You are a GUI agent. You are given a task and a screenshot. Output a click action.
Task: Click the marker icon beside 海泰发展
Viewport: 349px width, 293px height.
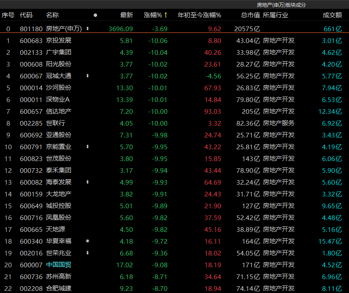tap(87, 182)
